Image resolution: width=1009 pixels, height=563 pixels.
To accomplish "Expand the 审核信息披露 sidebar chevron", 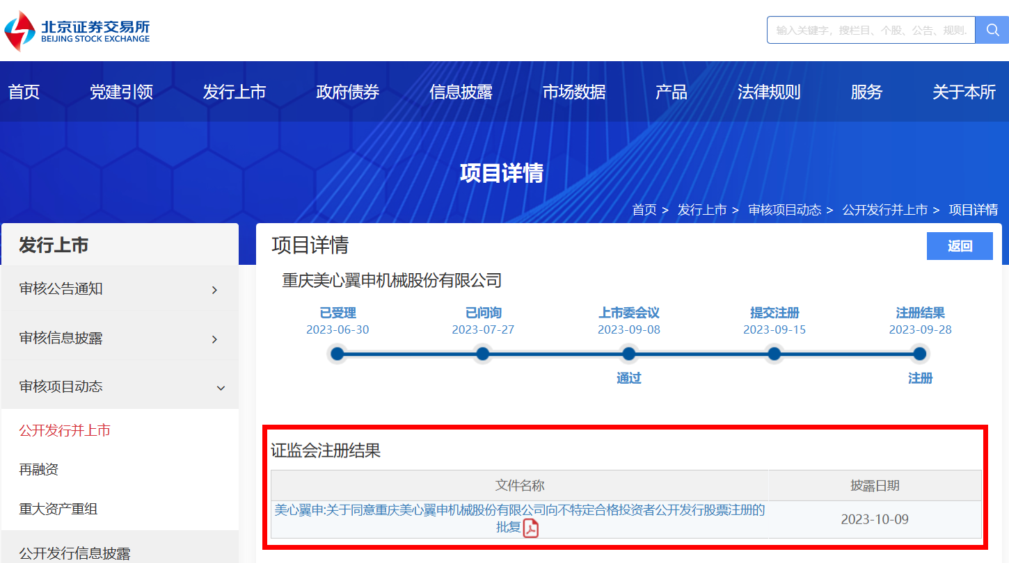I will point(214,339).
